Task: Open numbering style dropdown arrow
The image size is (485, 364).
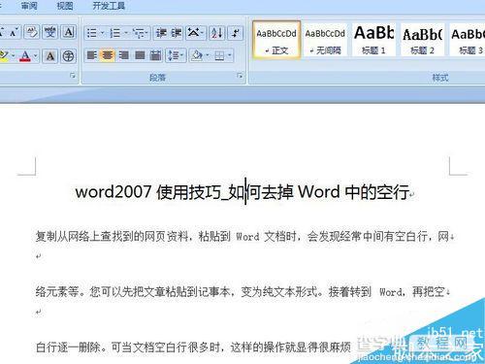Action: tap(126, 33)
